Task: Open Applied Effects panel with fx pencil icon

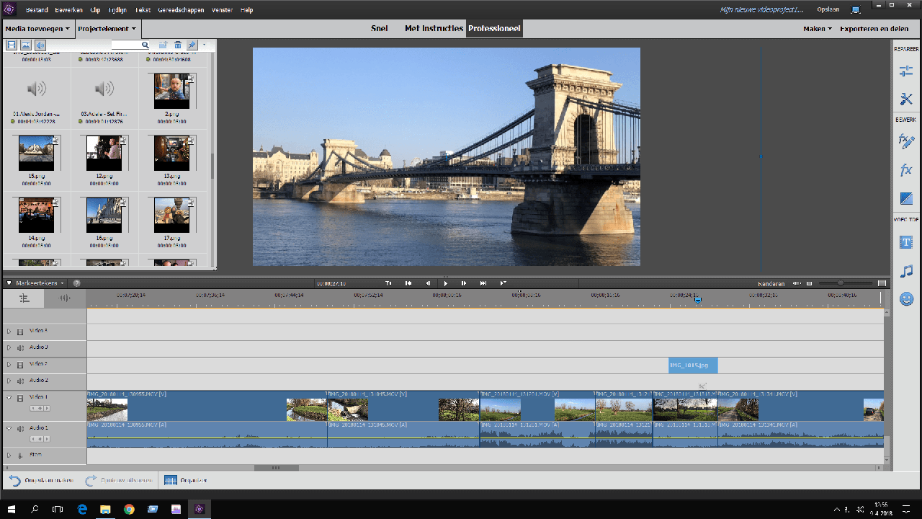Action: pos(906,142)
